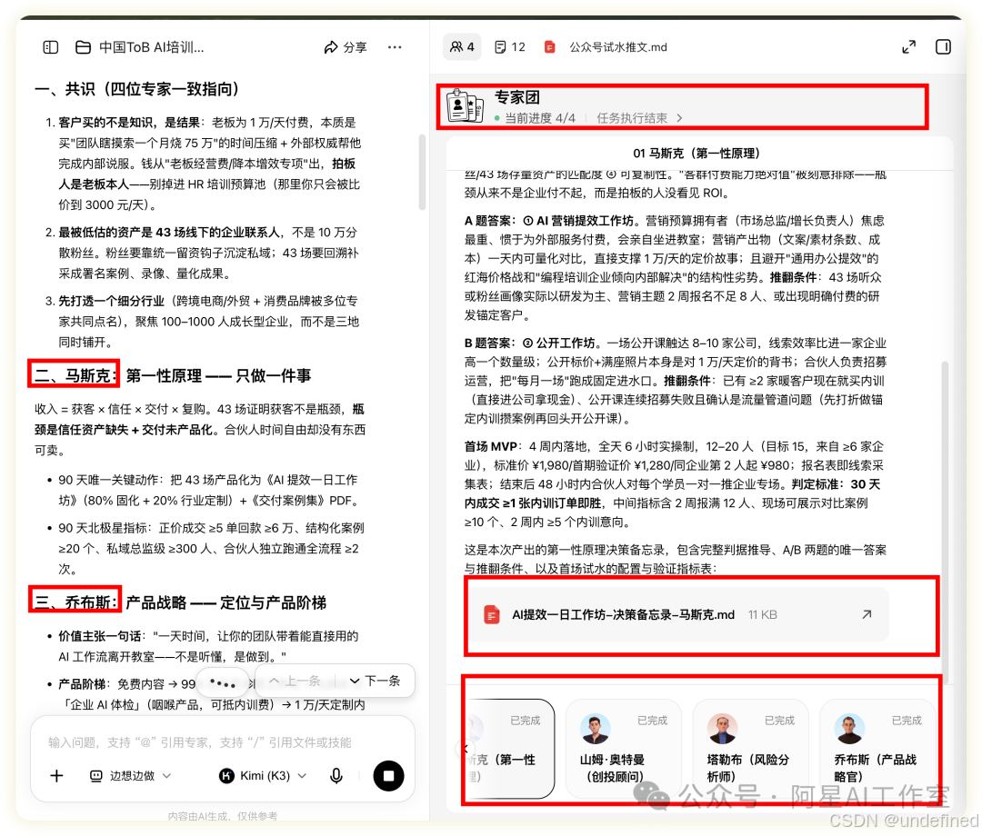Click heading 三、乔布斯:产品战略

pyautogui.click(x=180, y=602)
